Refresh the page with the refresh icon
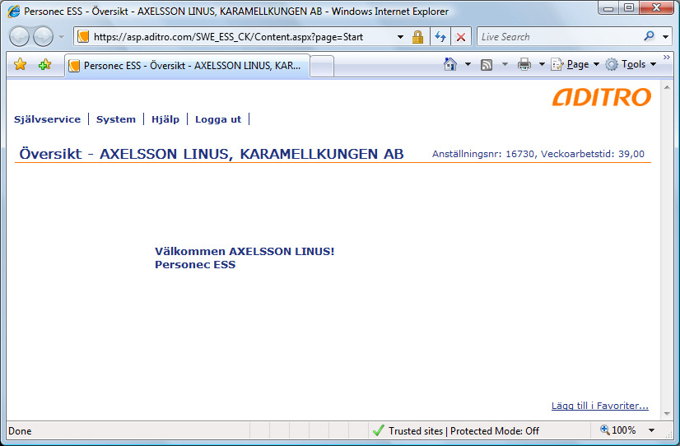 [440, 37]
